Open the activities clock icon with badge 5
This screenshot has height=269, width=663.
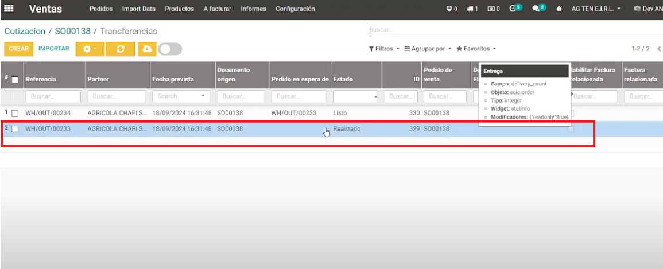click(515, 9)
